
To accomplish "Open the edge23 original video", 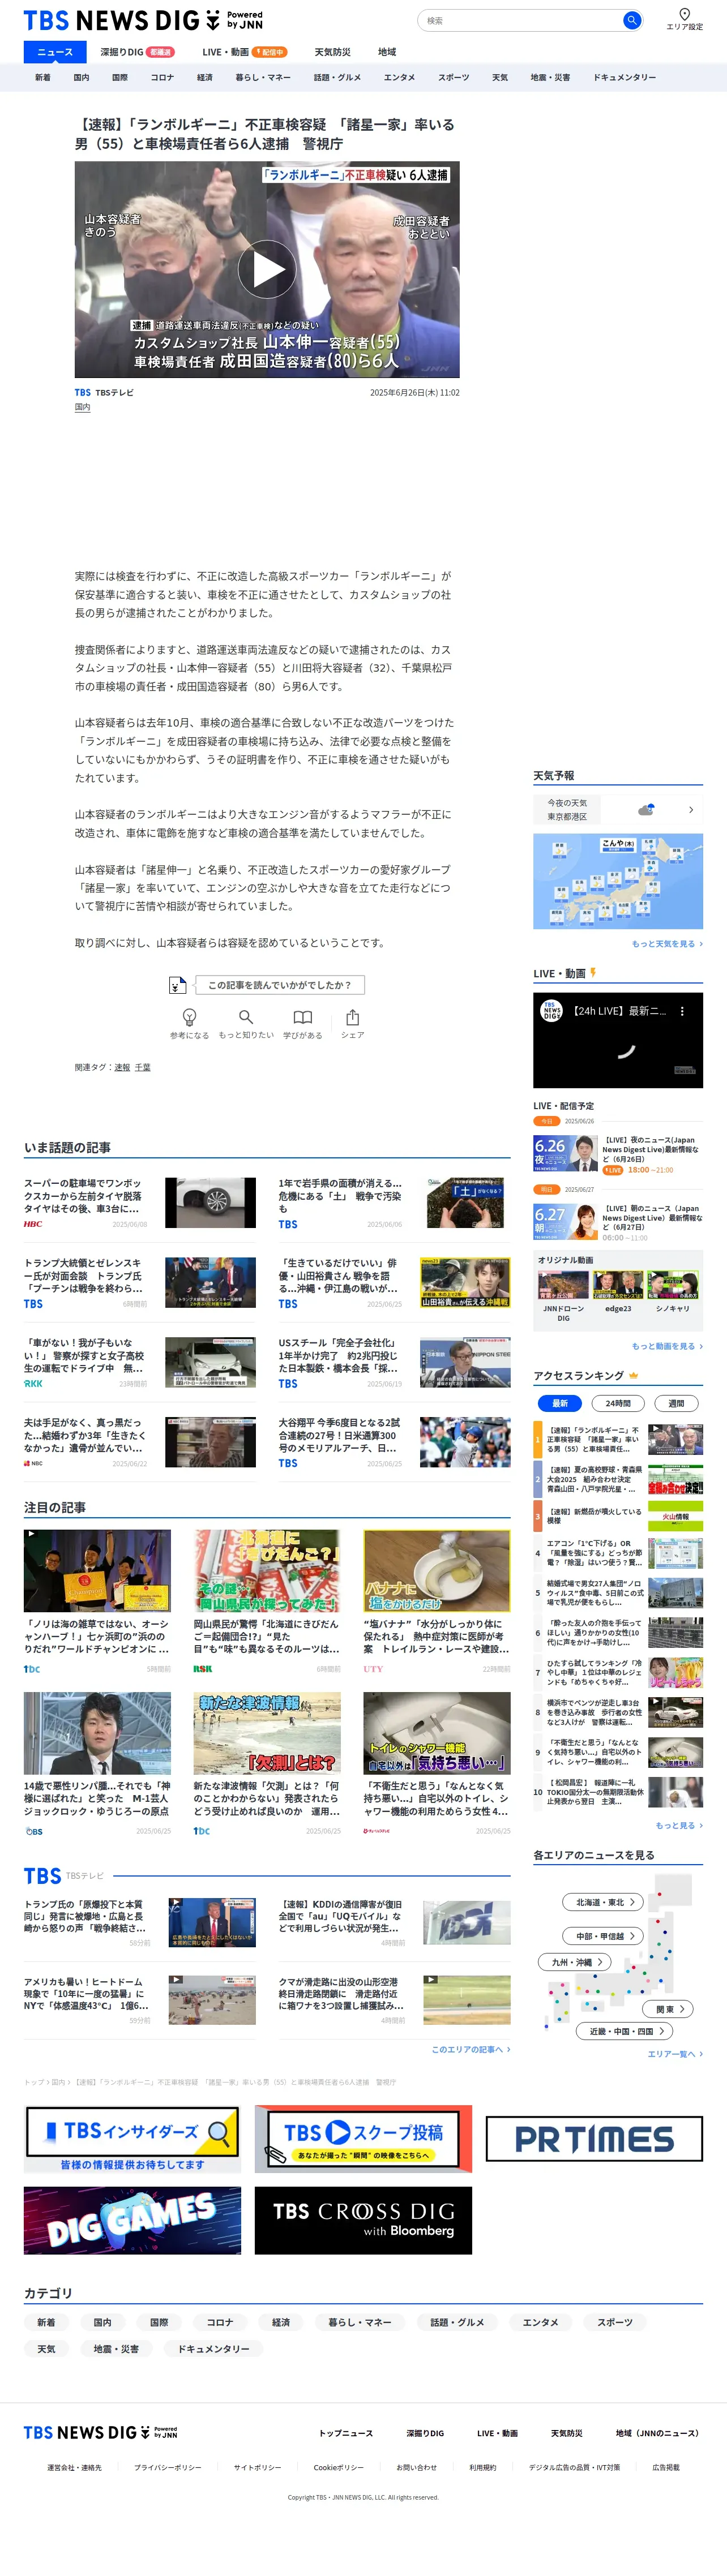I will 618,1285.
